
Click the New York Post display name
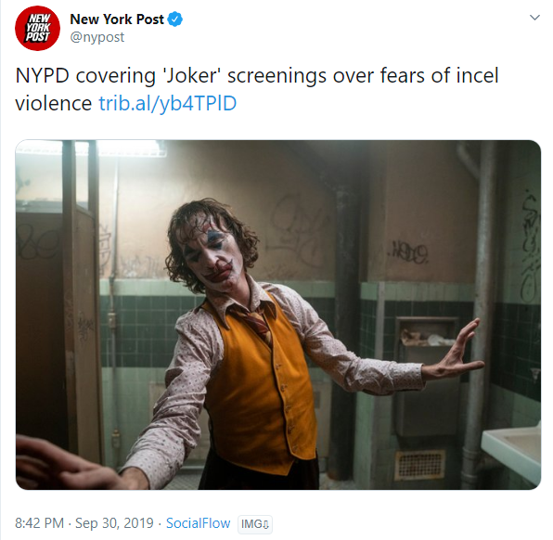117,19
